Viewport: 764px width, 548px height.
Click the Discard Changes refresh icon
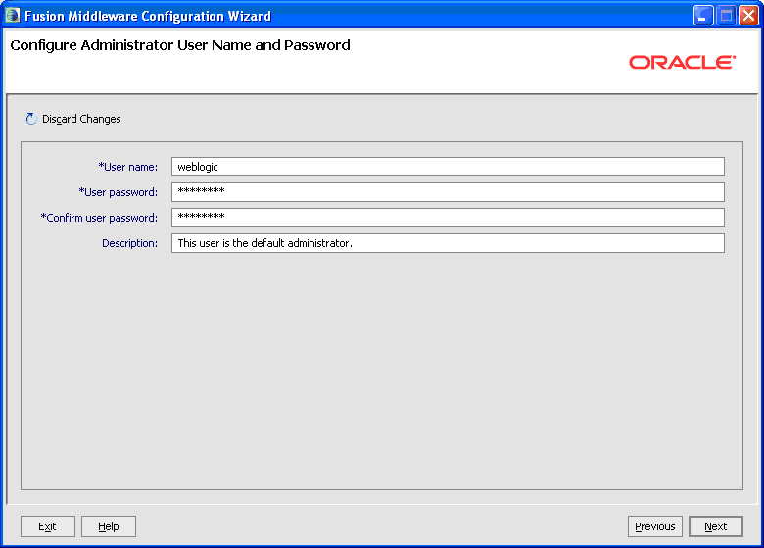tap(31, 119)
